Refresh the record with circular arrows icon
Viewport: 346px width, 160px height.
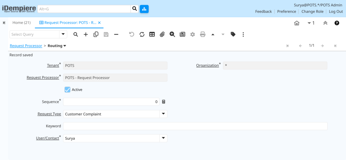[142, 34]
